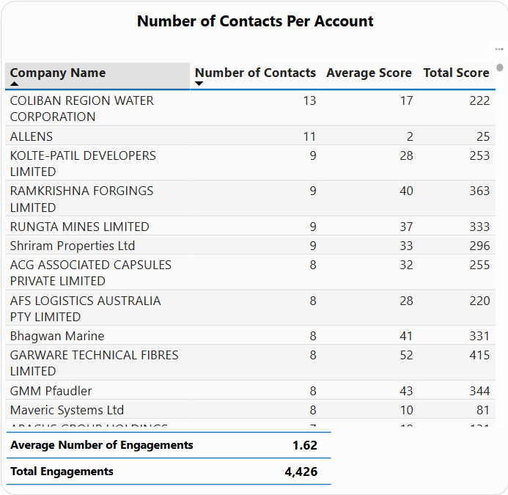Click total score 331 for Bhagwan Marine

(479, 336)
